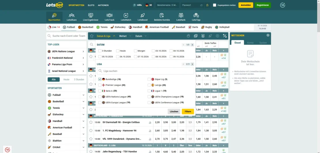The image size is (320, 153).
Task: Click the Filtern button
Action: point(188,112)
